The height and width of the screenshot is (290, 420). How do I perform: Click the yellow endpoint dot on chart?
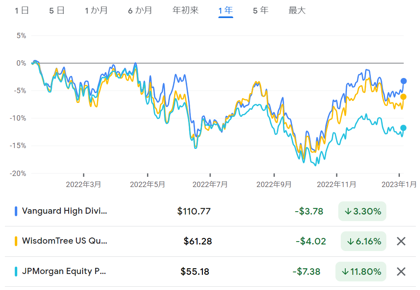[403, 97]
